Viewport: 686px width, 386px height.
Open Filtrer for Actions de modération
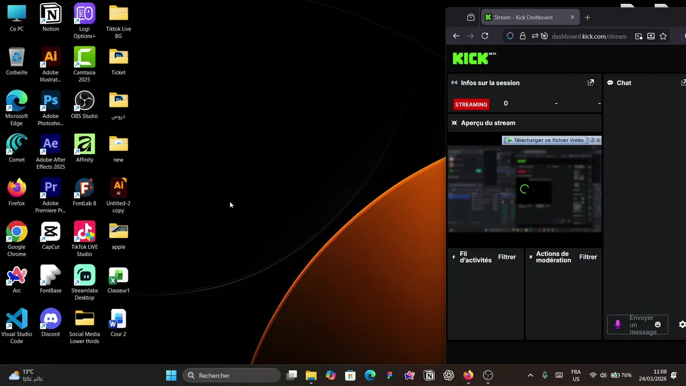pyautogui.click(x=588, y=257)
